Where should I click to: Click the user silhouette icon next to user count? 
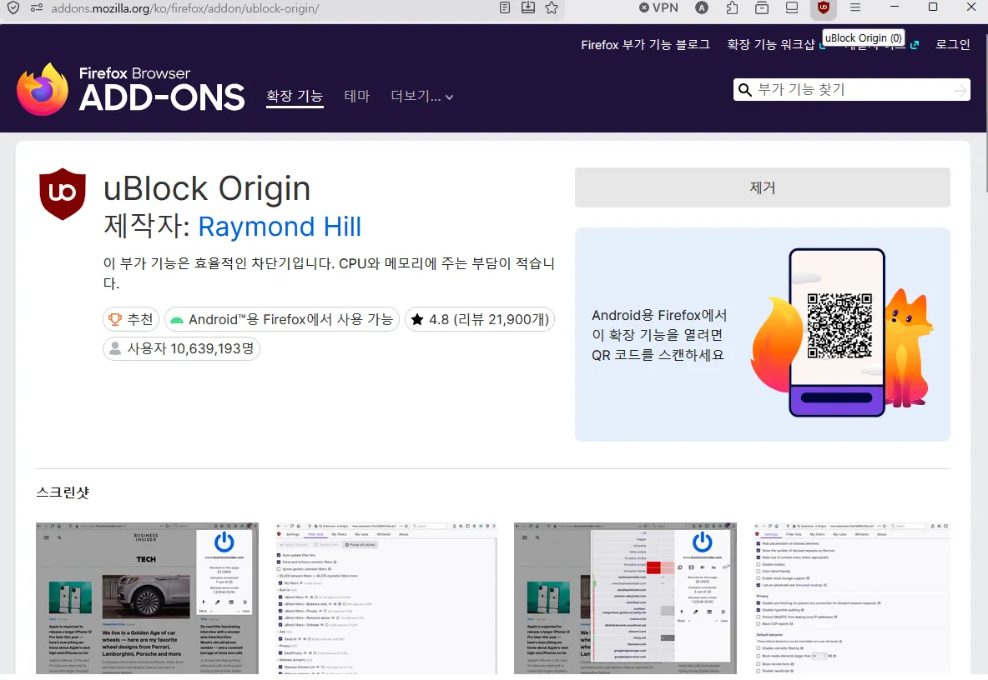(x=115, y=348)
